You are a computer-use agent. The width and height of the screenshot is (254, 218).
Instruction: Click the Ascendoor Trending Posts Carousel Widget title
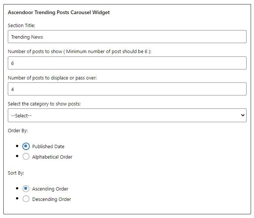(59, 12)
